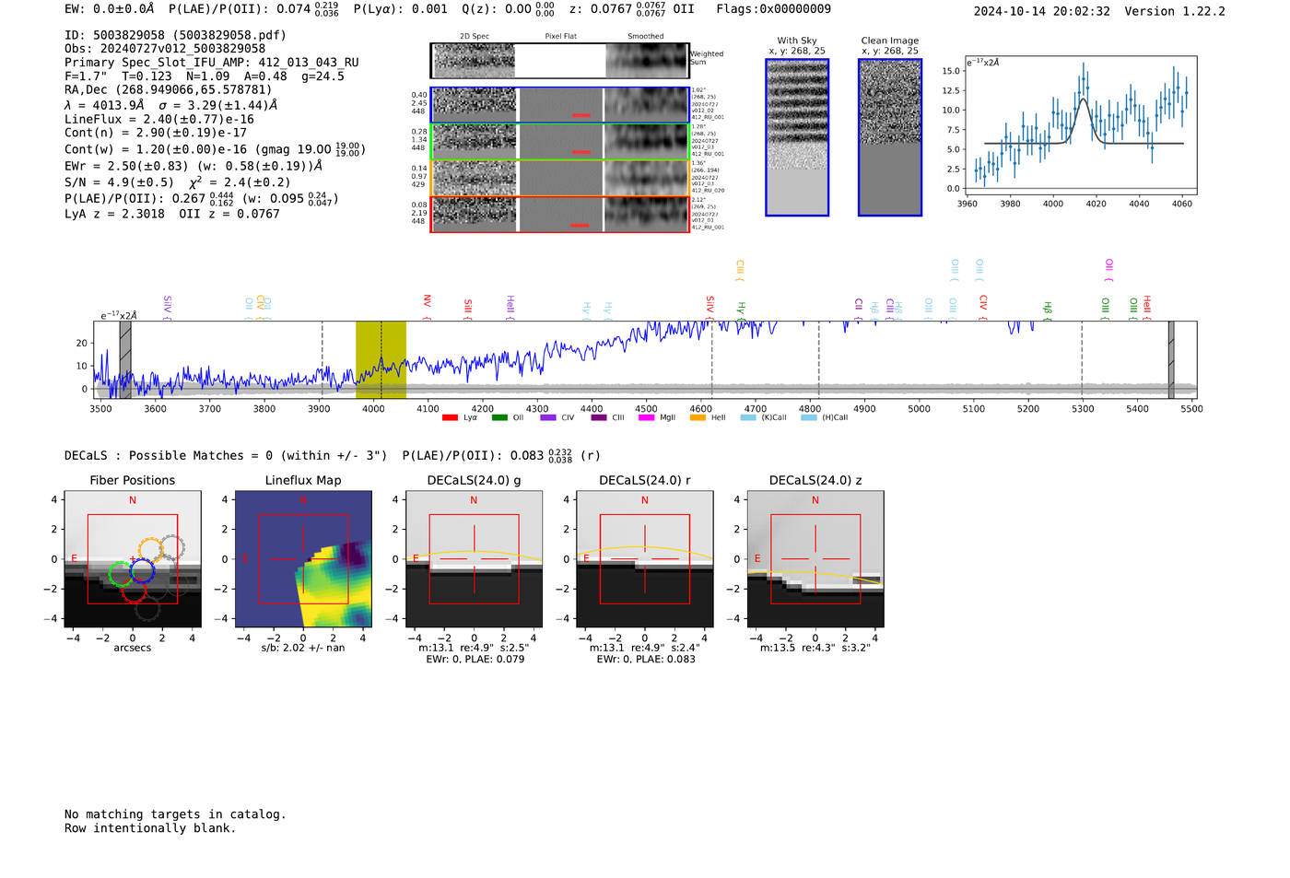This screenshot has width=1290, height=878.
Task: Open the DECaLS(24.0) r image
Action: 644,558
